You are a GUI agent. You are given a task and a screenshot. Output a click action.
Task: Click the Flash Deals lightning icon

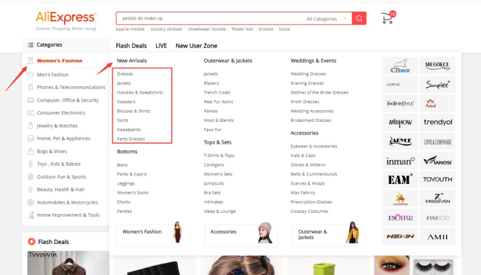click(31, 242)
